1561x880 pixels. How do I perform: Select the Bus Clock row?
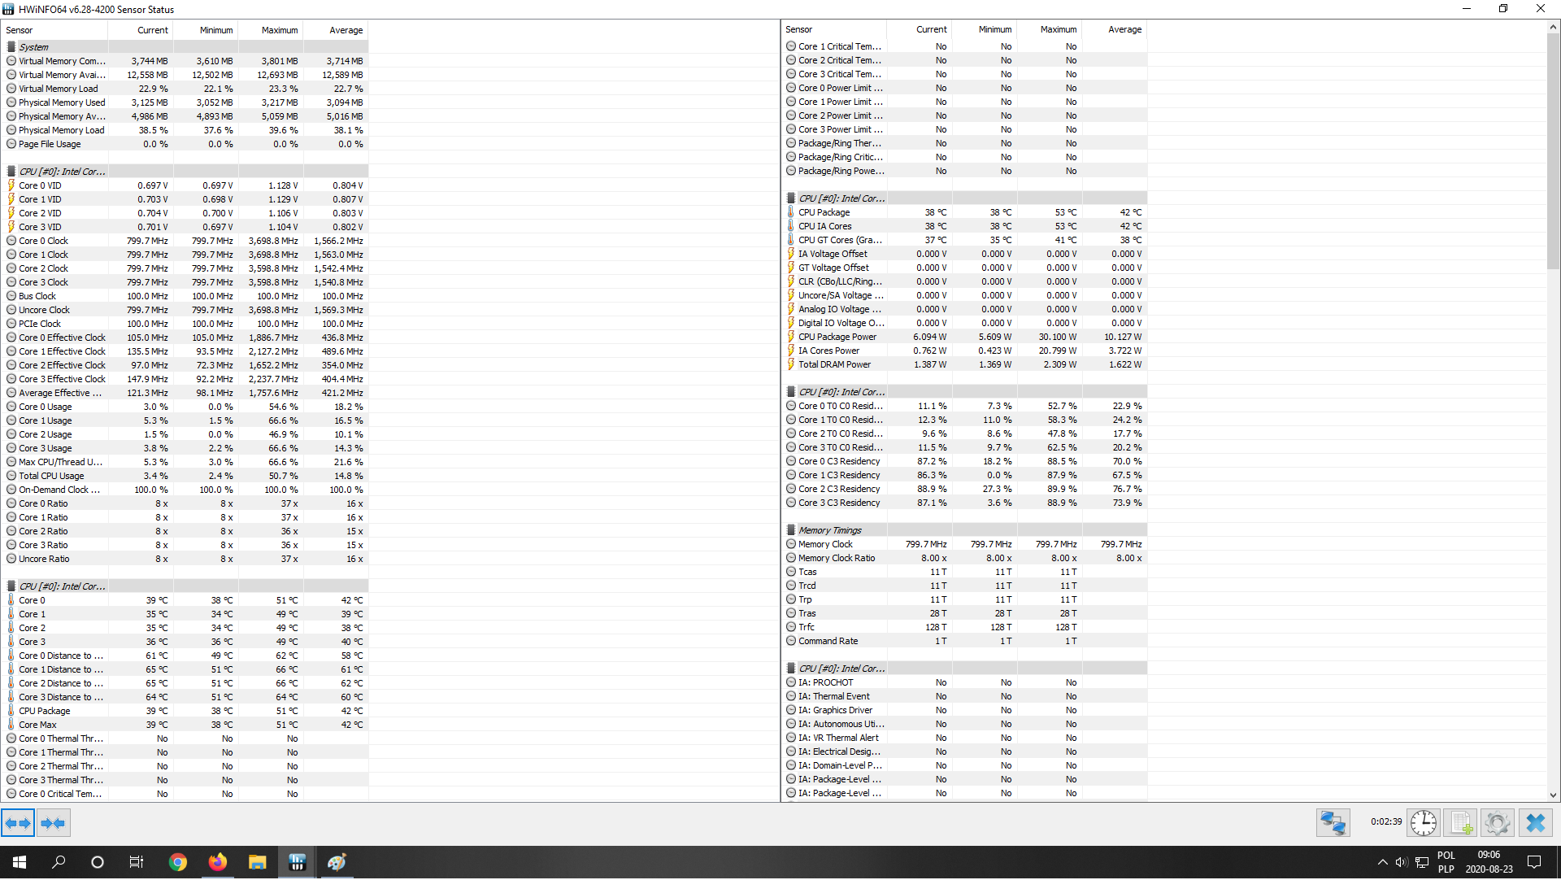[x=185, y=296]
